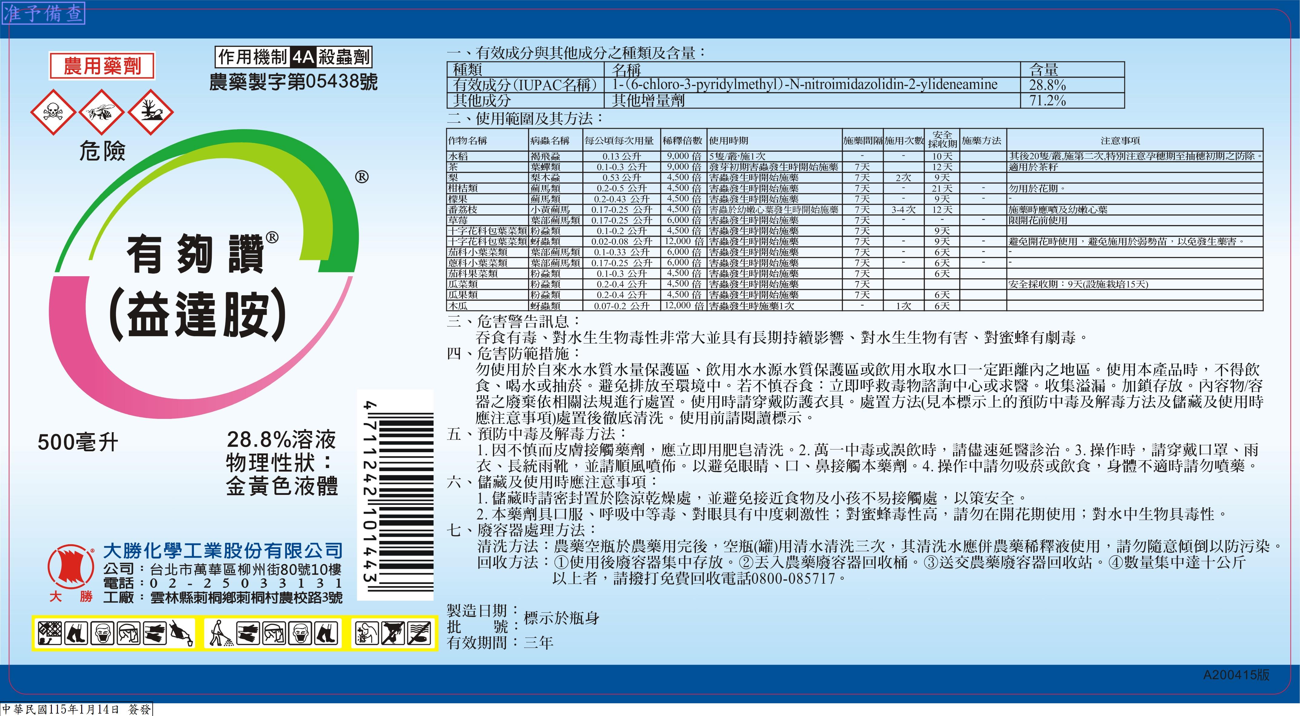Click the locked storage away from children pictogram
This screenshot has width=1300, height=716.
[x=50, y=633]
